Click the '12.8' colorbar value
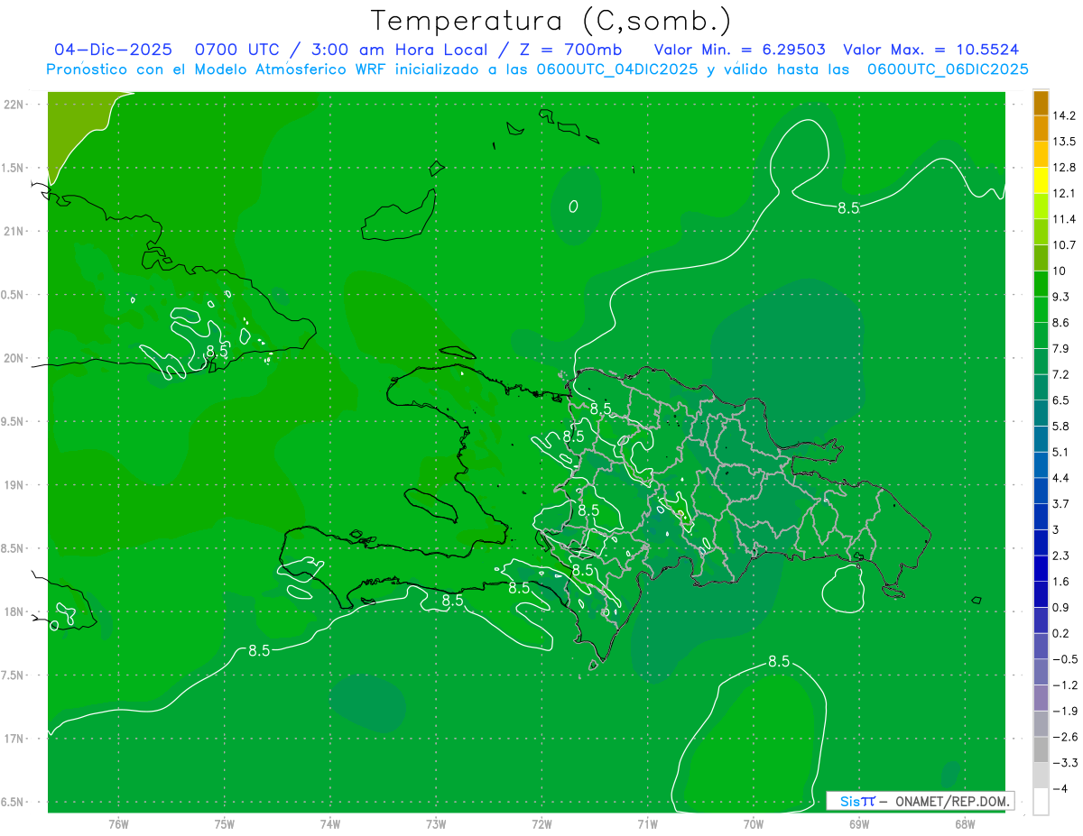 [x=1064, y=168]
